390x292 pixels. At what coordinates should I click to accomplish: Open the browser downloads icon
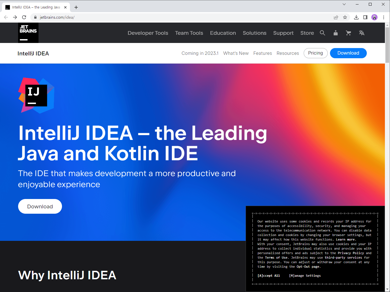pos(356,17)
